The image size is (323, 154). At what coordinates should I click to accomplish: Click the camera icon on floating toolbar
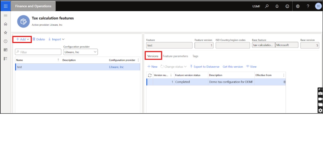tap(320, 94)
